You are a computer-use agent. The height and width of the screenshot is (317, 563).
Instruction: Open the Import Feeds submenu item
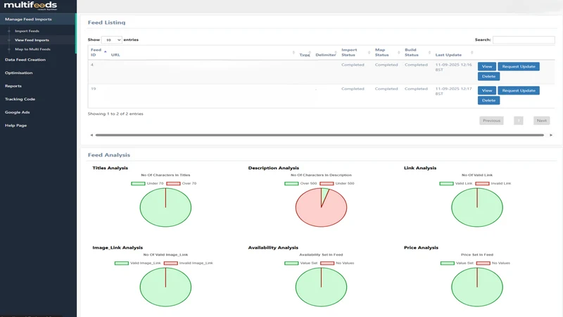click(x=27, y=31)
